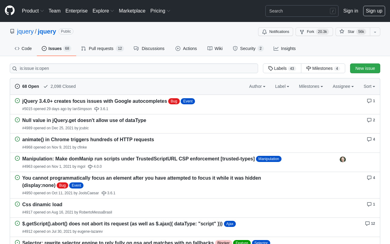Open author link eugene-lazarev
Viewport: 390px width, 244px height.
coord(90,231)
